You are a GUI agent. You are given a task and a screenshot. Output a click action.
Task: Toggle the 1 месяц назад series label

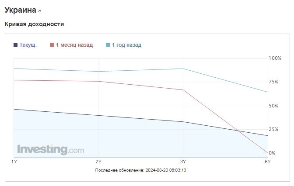pos(74,45)
